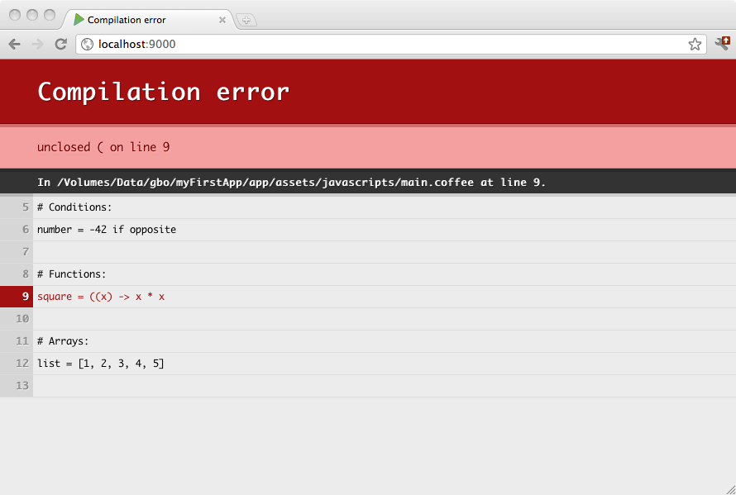Open the wrench settings menu

tap(722, 44)
